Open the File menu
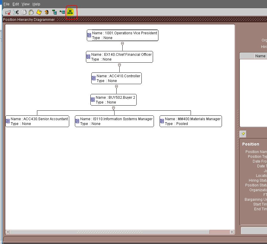 pyautogui.click(x=6, y=4)
